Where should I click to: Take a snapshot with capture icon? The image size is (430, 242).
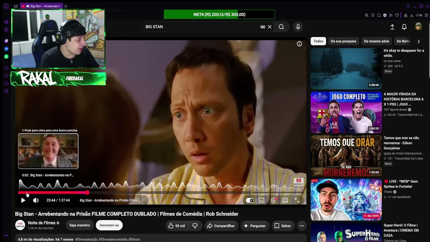(379, 15)
